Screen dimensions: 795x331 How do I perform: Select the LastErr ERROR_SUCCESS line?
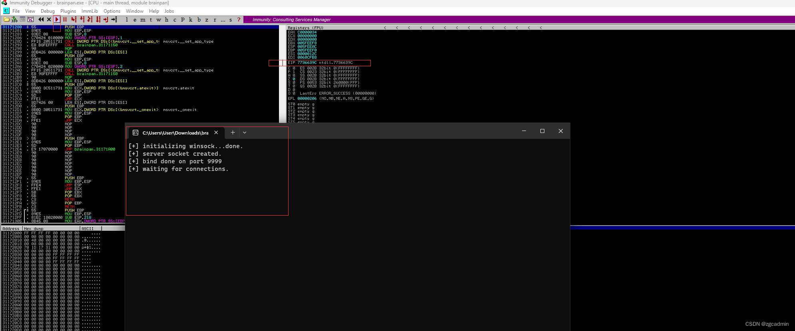[x=338, y=93]
